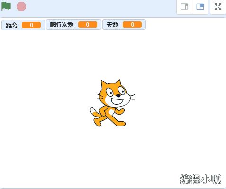This screenshot has height=189, width=226.
Task: Click the 天数 variable monitor
Action: (x=124, y=25)
